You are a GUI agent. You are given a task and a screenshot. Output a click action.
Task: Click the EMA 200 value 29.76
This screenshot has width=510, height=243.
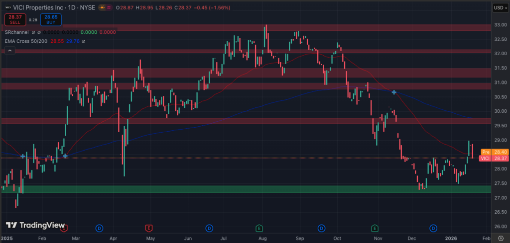pyautogui.click(x=74, y=41)
